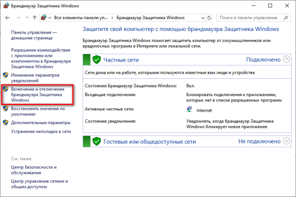296x197 pixels.
Task: Click the 'Подключено' status text
Action: (263, 60)
